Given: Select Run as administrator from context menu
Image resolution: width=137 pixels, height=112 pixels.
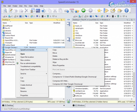Looking at the screenshot, I should point(28,63).
